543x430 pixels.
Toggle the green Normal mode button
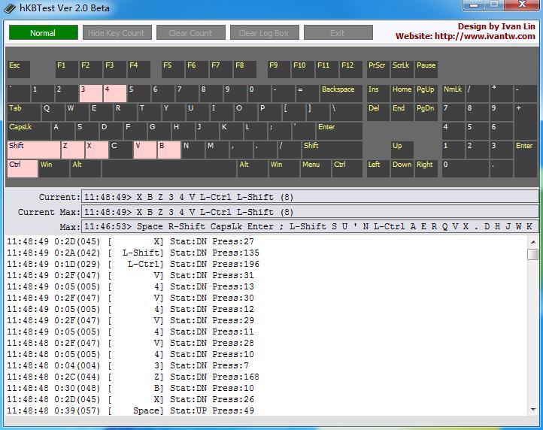pos(44,32)
